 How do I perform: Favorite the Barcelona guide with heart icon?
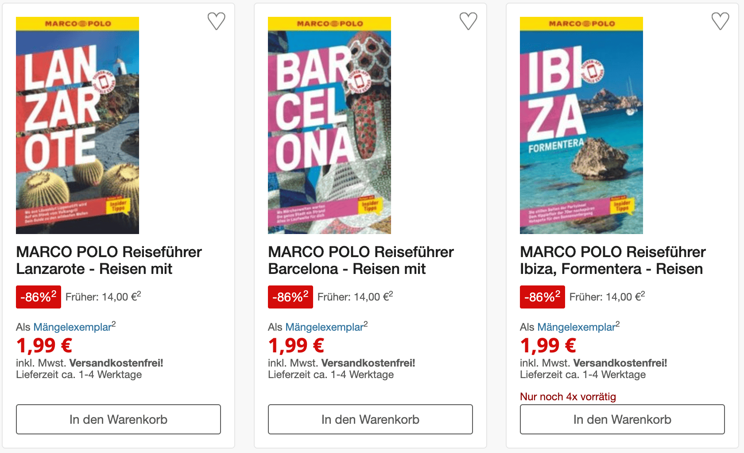coord(468,21)
